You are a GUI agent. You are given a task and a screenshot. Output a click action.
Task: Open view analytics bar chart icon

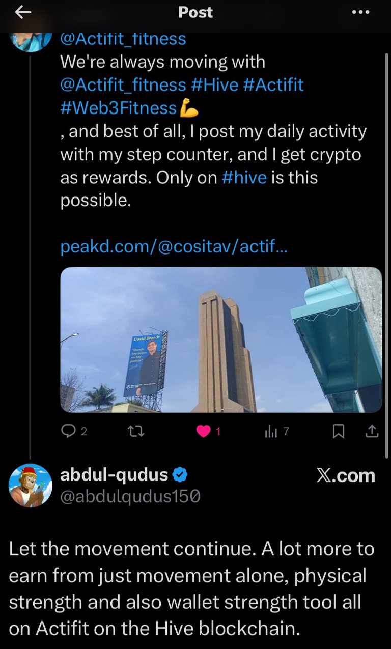(x=270, y=432)
